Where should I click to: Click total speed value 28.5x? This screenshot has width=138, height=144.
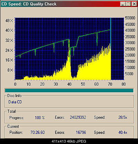(x=123, y=117)
